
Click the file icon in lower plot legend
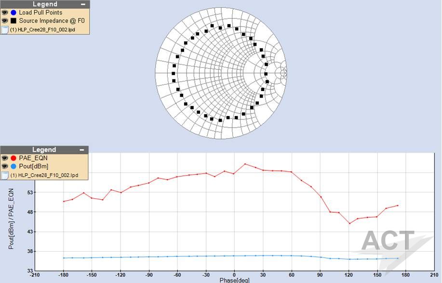tap(4, 175)
